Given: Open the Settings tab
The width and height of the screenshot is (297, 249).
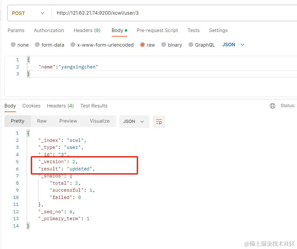Looking at the screenshot, I should [x=218, y=30].
